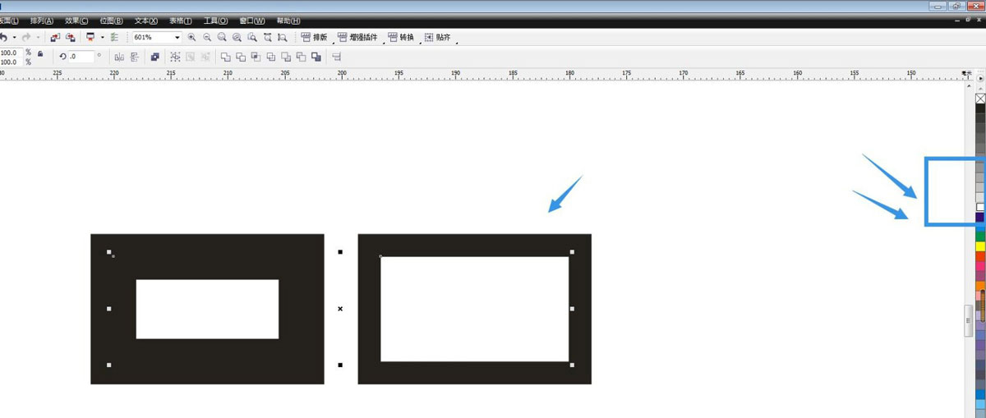The width and height of the screenshot is (986, 418).
Task: Click the rotation angle input field
Action: (x=81, y=57)
